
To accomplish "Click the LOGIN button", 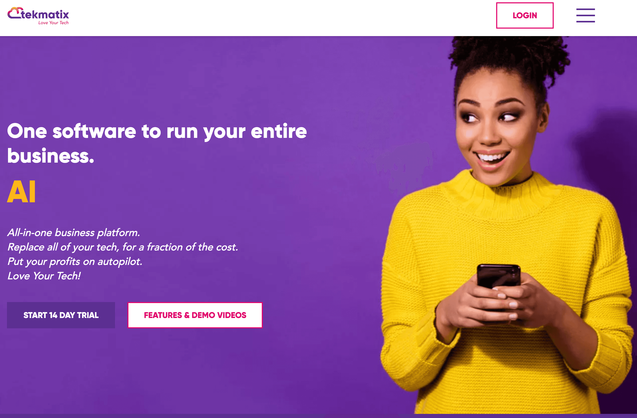I will (525, 15).
